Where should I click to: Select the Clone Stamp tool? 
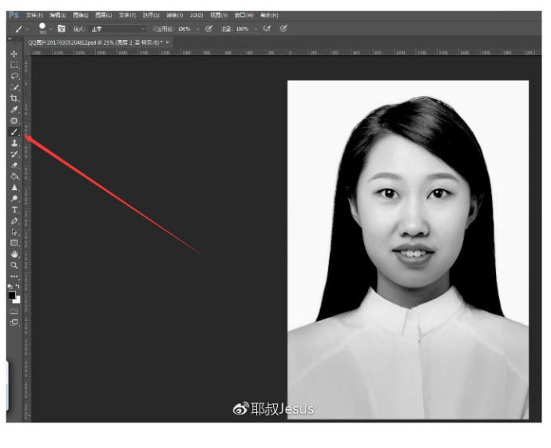pos(14,143)
